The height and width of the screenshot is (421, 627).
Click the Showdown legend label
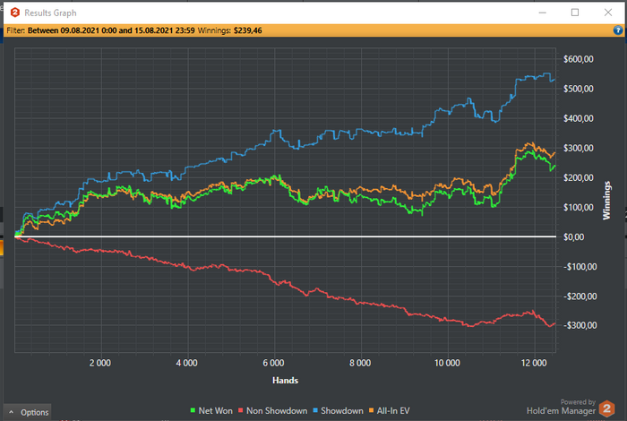coord(342,411)
